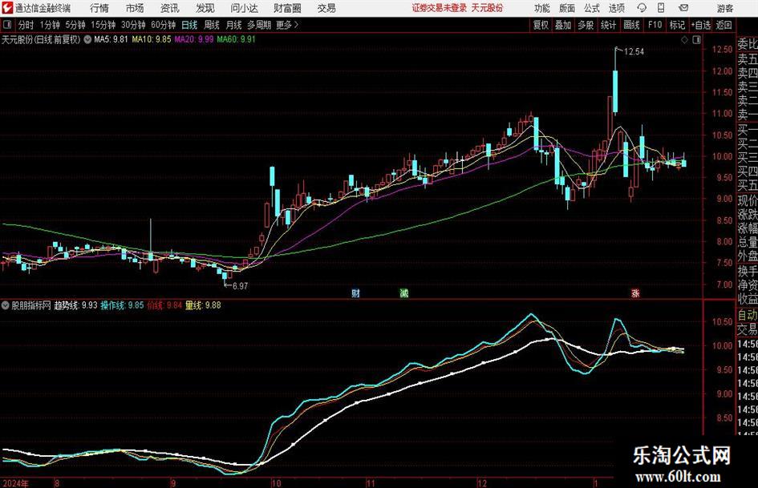Expand sub-chart indicator dropdown near 股朋指标网
This screenshot has width=758, height=488.
(x=6, y=305)
